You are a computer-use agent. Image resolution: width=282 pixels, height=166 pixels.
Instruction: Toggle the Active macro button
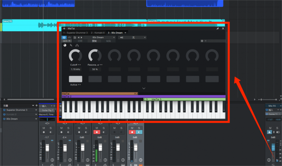[x=75, y=79]
